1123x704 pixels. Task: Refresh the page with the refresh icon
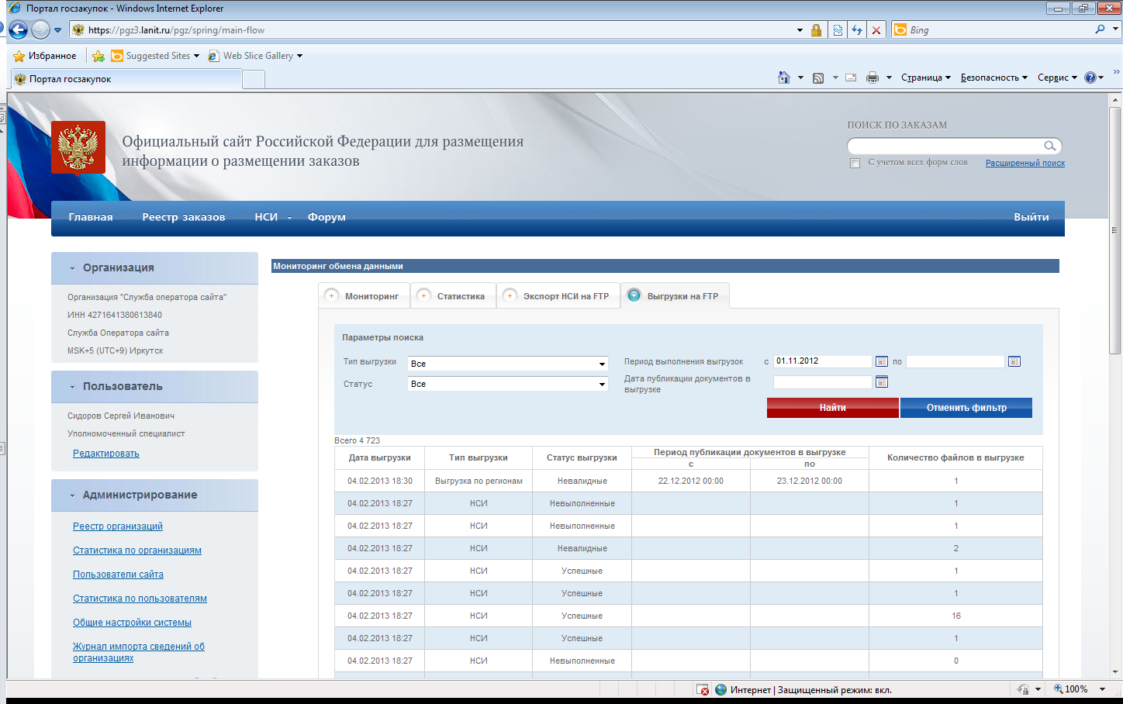coord(857,30)
